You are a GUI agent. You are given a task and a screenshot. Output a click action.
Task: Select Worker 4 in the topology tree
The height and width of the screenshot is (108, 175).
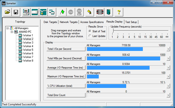[x=28, y=46]
